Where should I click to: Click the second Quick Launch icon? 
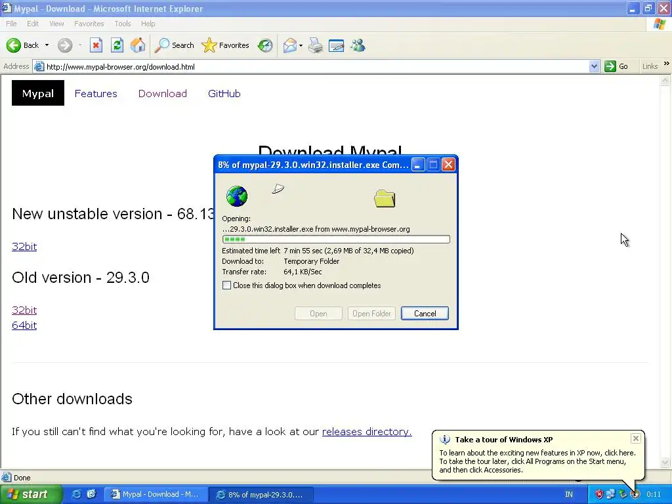tap(91, 494)
